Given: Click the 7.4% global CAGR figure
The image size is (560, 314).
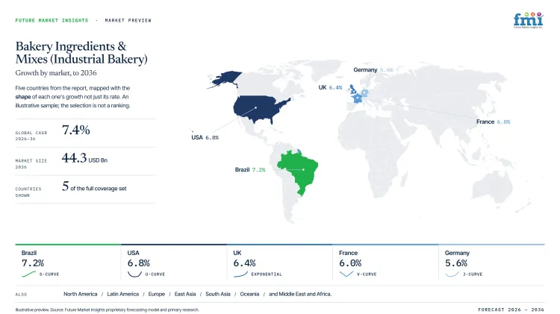Looking at the screenshot, I should pyautogui.click(x=75, y=130).
